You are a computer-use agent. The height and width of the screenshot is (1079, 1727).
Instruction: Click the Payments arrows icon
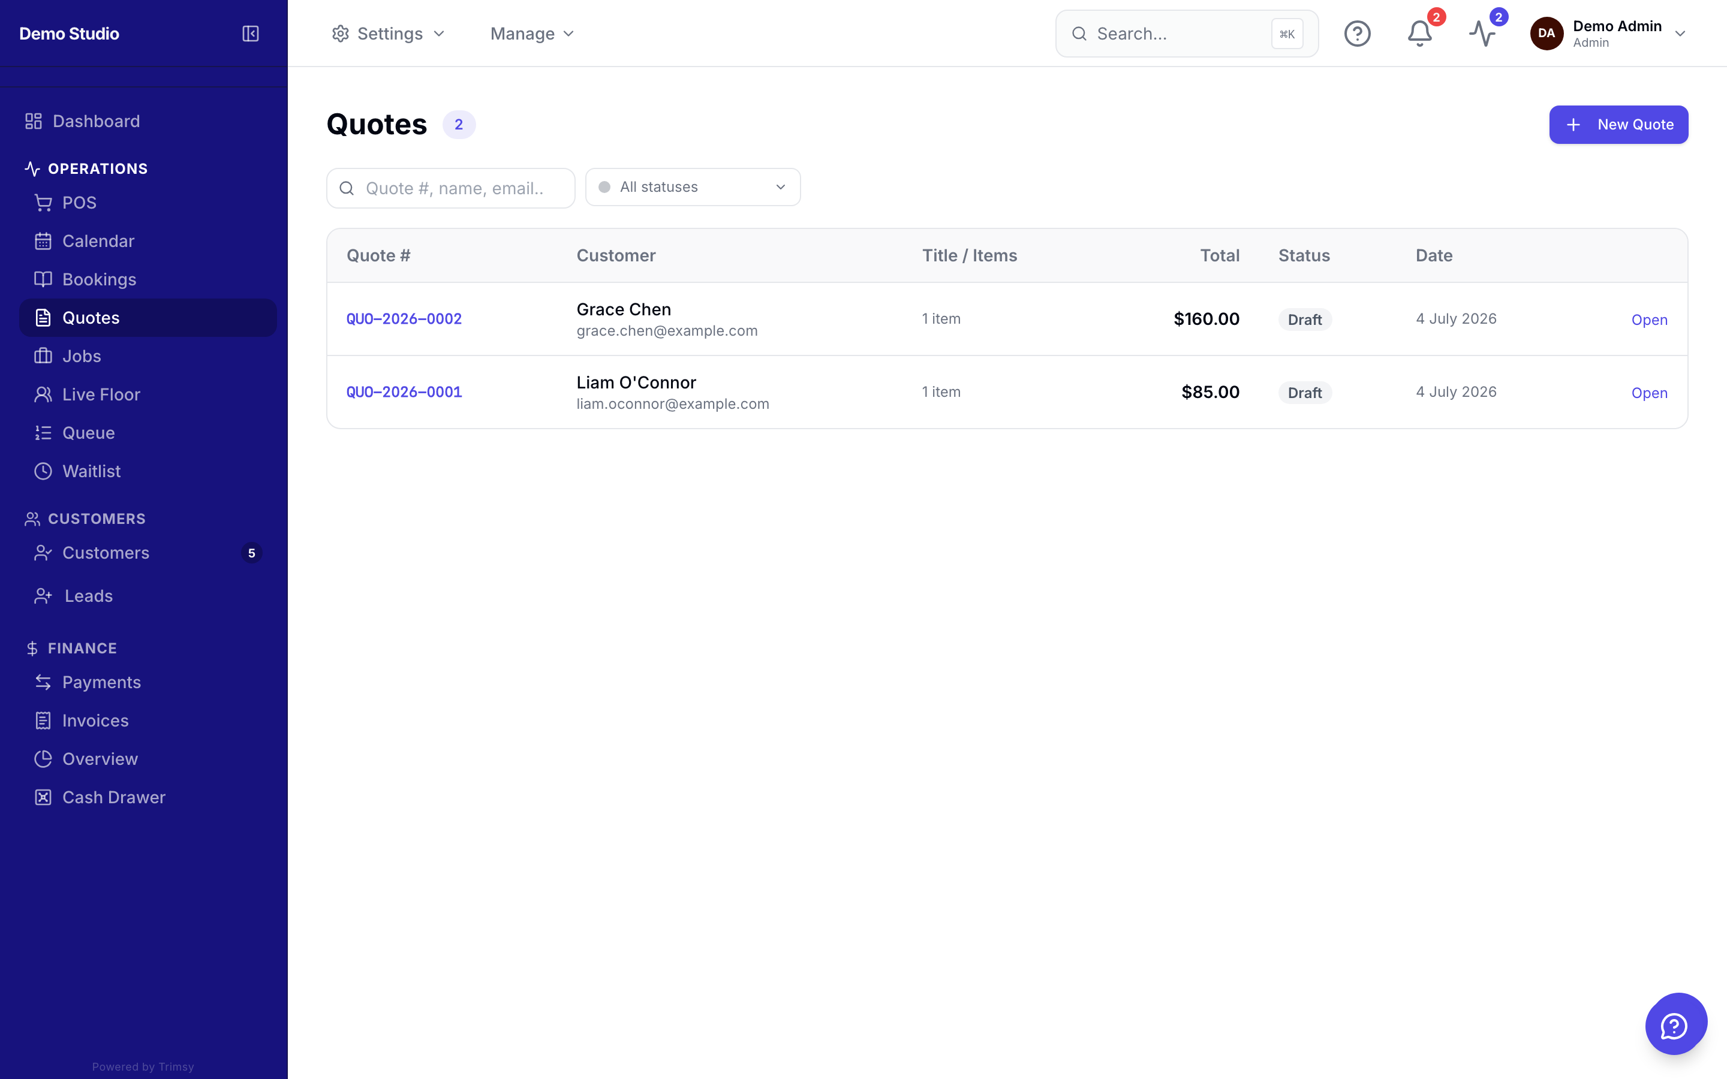tap(43, 682)
